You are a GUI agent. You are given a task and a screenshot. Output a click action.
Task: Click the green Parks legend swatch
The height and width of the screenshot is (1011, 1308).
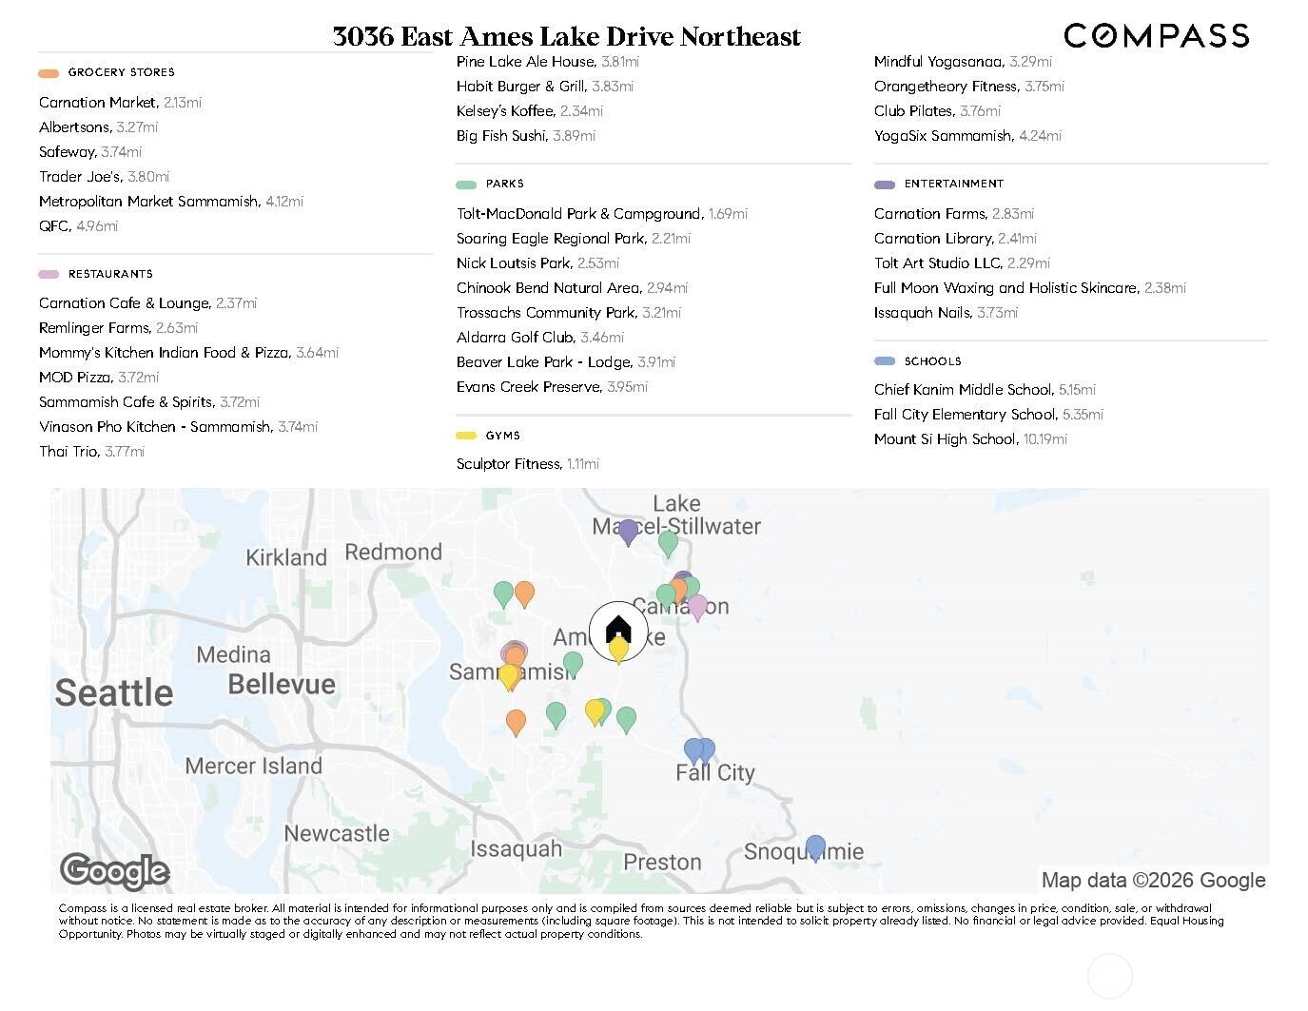pyautogui.click(x=466, y=184)
